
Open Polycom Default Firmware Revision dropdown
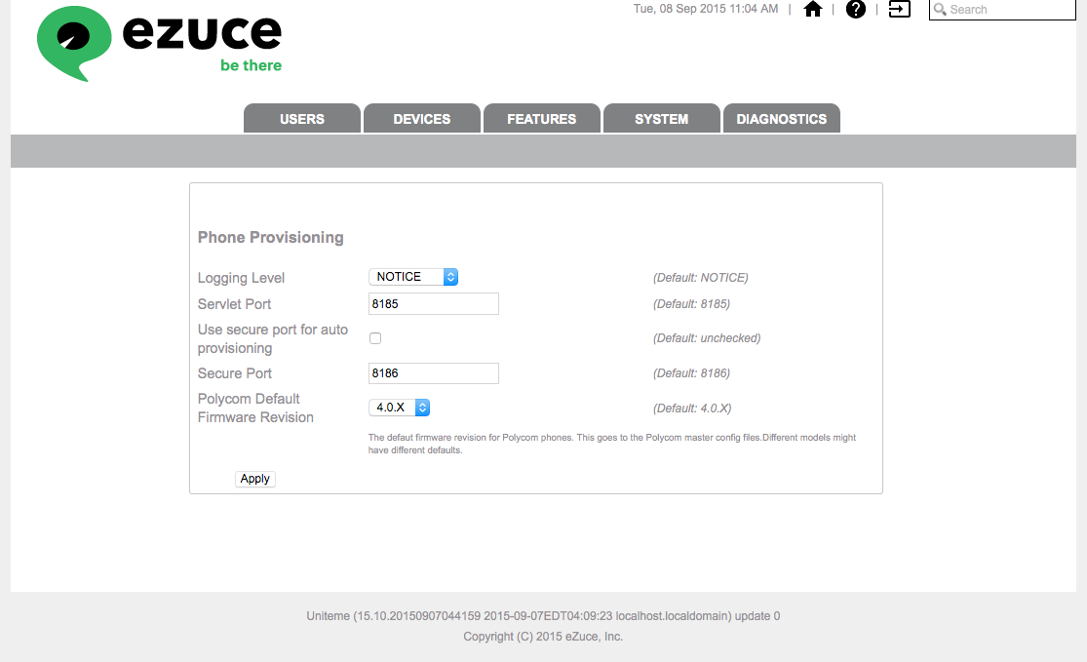point(400,408)
